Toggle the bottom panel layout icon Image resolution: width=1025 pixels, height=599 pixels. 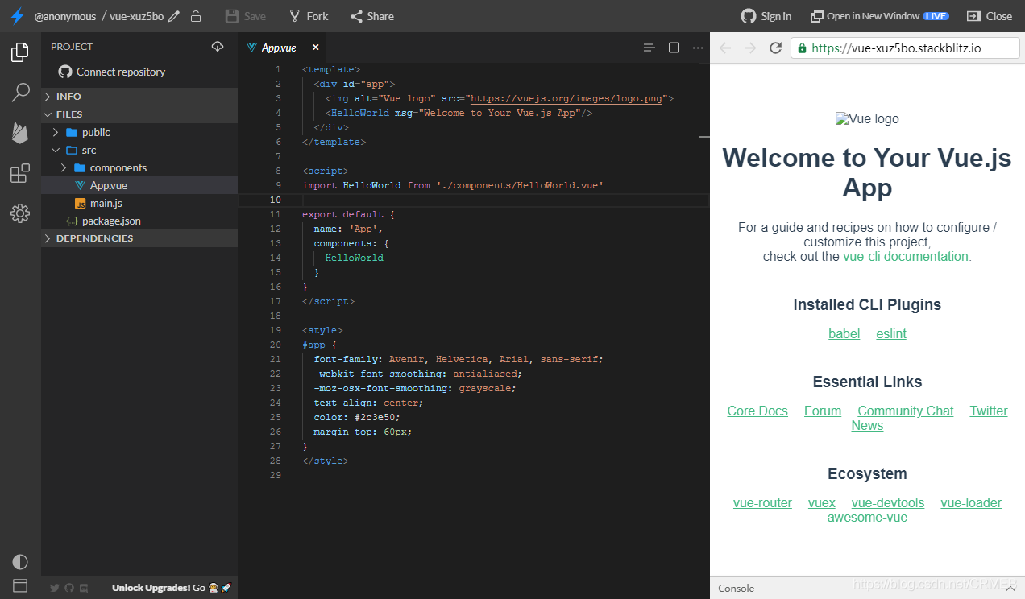tap(20, 585)
